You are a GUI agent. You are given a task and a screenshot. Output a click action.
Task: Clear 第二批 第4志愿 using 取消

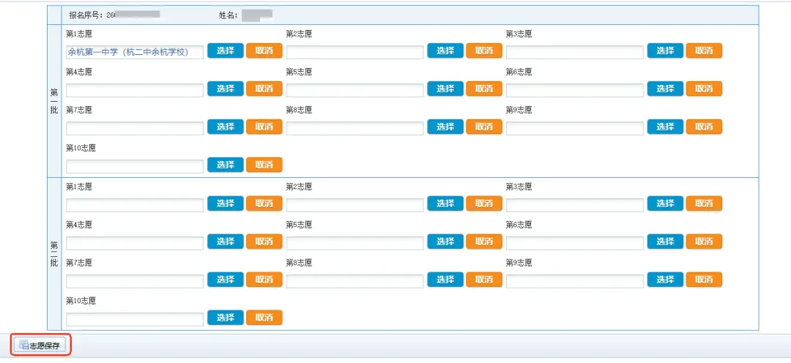(x=264, y=242)
